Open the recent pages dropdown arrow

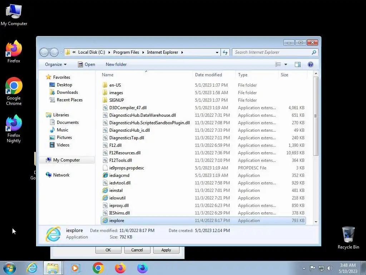61,52
